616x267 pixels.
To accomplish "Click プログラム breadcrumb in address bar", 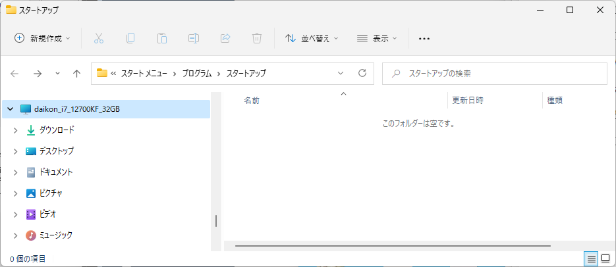I will 197,73.
